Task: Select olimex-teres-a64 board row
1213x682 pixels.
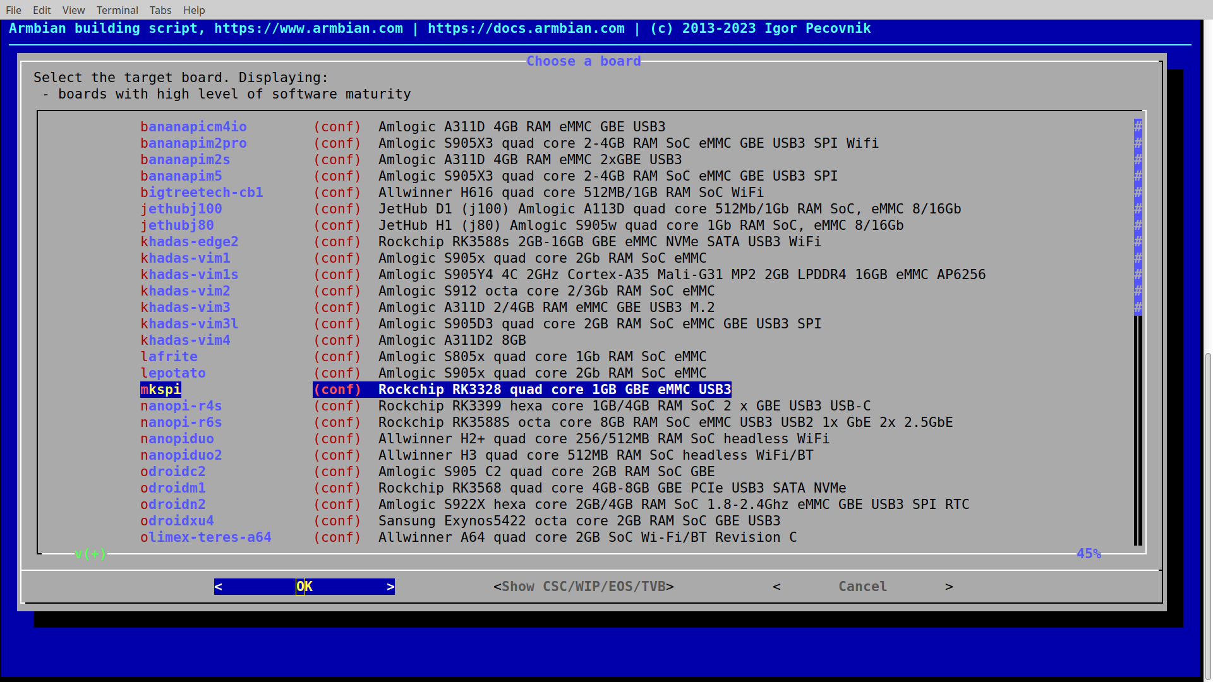Action: pyautogui.click(x=205, y=537)
